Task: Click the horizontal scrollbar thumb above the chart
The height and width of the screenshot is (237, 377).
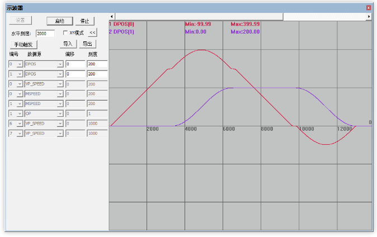Action: coord(199,17)
